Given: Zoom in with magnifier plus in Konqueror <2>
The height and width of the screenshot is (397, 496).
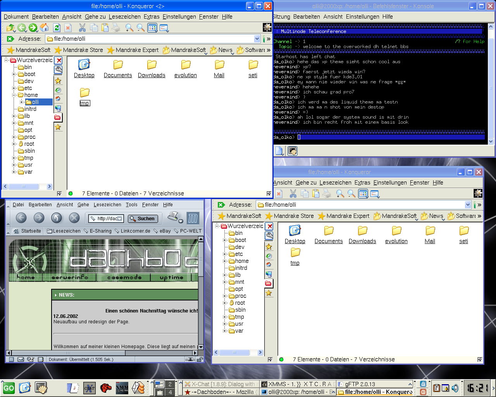Looking at the screenshot, I should pos(129,28).
